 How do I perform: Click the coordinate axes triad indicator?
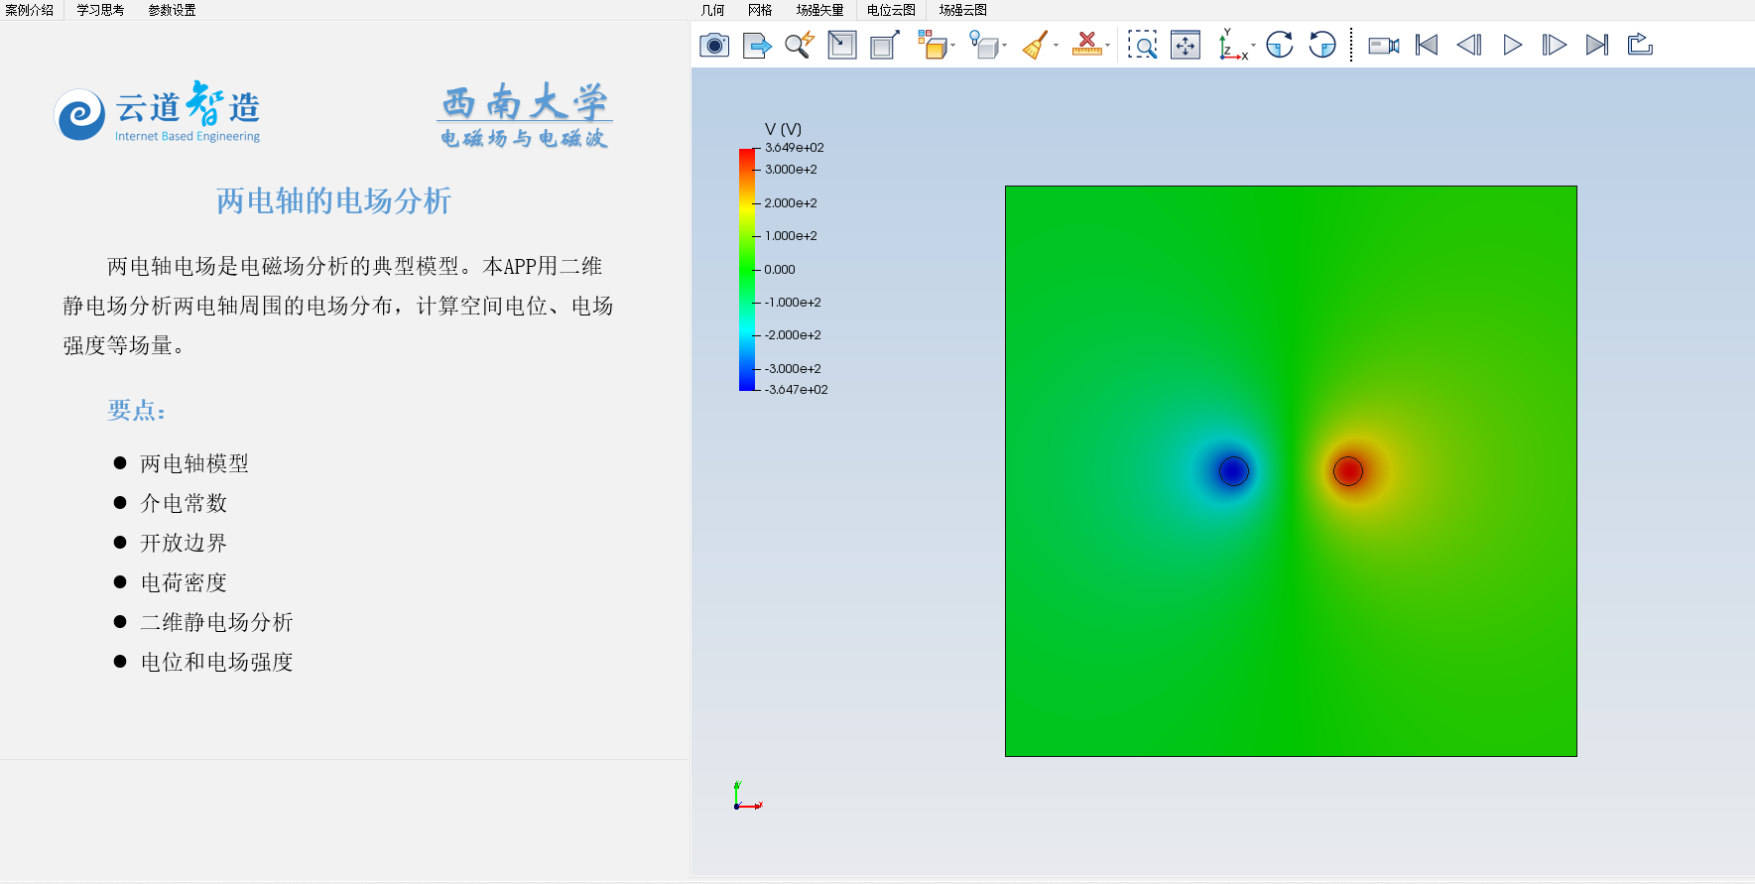click(x=747, y=796)
